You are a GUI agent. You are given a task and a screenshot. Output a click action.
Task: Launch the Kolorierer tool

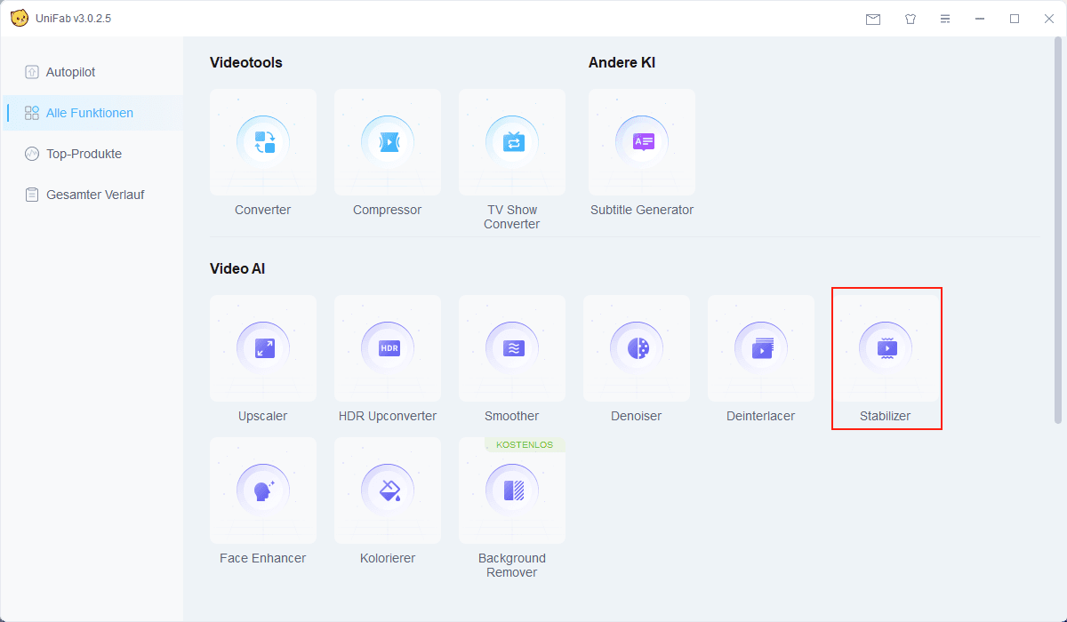click(388, 490)
